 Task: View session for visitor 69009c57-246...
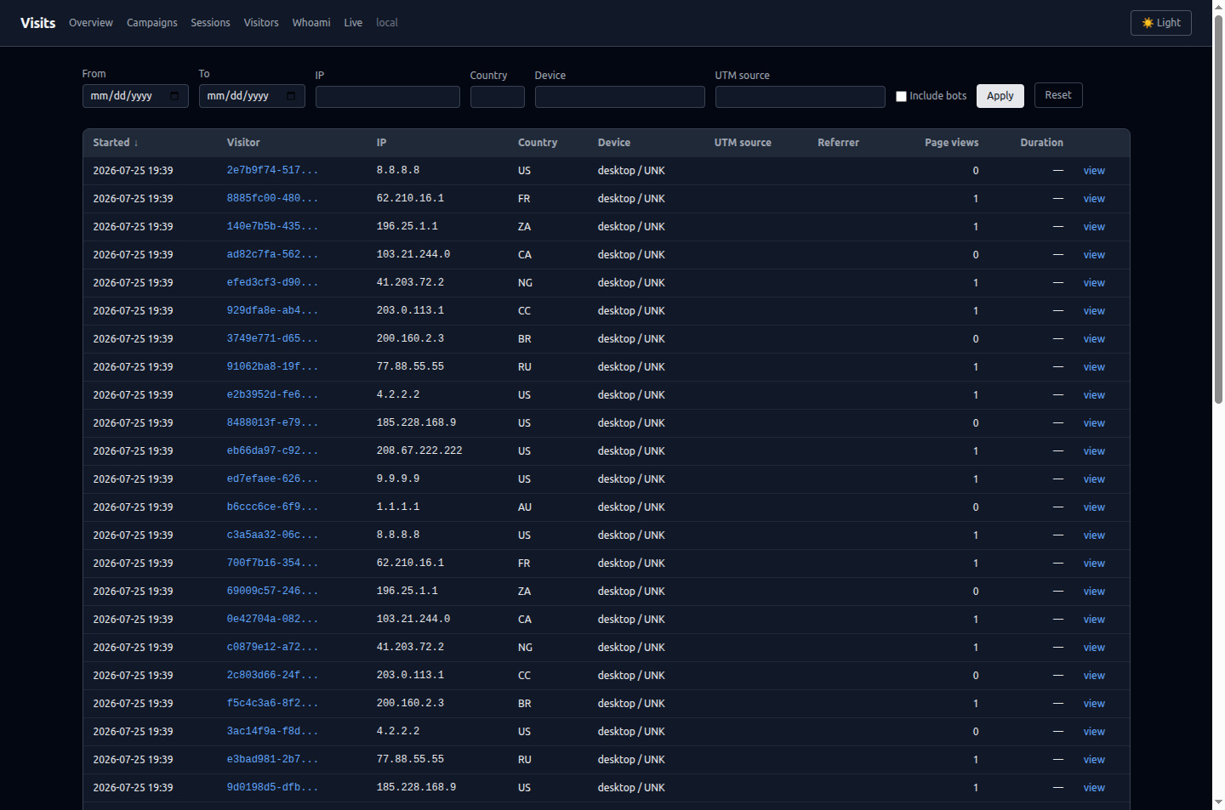[x=1094, y=592]
